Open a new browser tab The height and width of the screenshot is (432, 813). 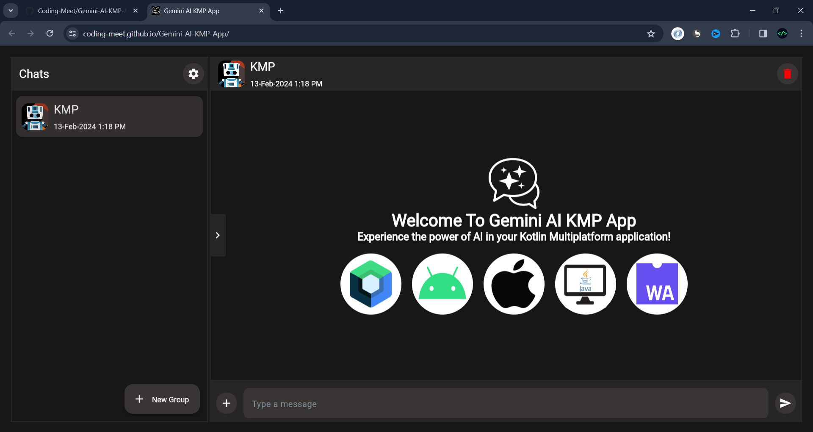tap(280, 11)
